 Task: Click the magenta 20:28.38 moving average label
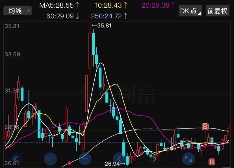(x=158, y=5)
